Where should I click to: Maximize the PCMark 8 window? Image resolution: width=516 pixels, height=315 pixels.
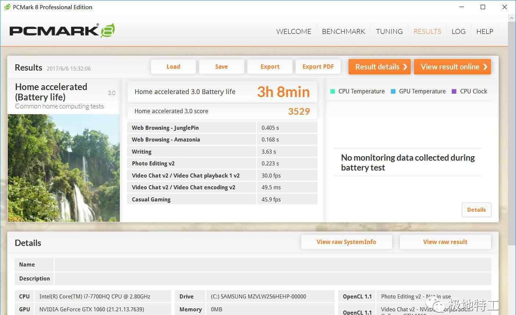483,7
